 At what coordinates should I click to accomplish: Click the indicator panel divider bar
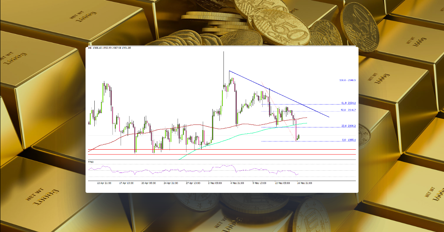[x=222, y=160]
